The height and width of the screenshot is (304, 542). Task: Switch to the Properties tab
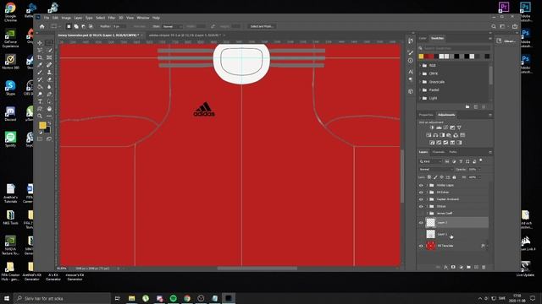click(426, 115)
